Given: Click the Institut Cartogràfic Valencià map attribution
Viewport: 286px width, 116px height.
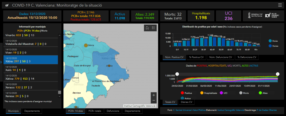Looking at the screenshot, I should pyautogui.click(x=140, y=106).
